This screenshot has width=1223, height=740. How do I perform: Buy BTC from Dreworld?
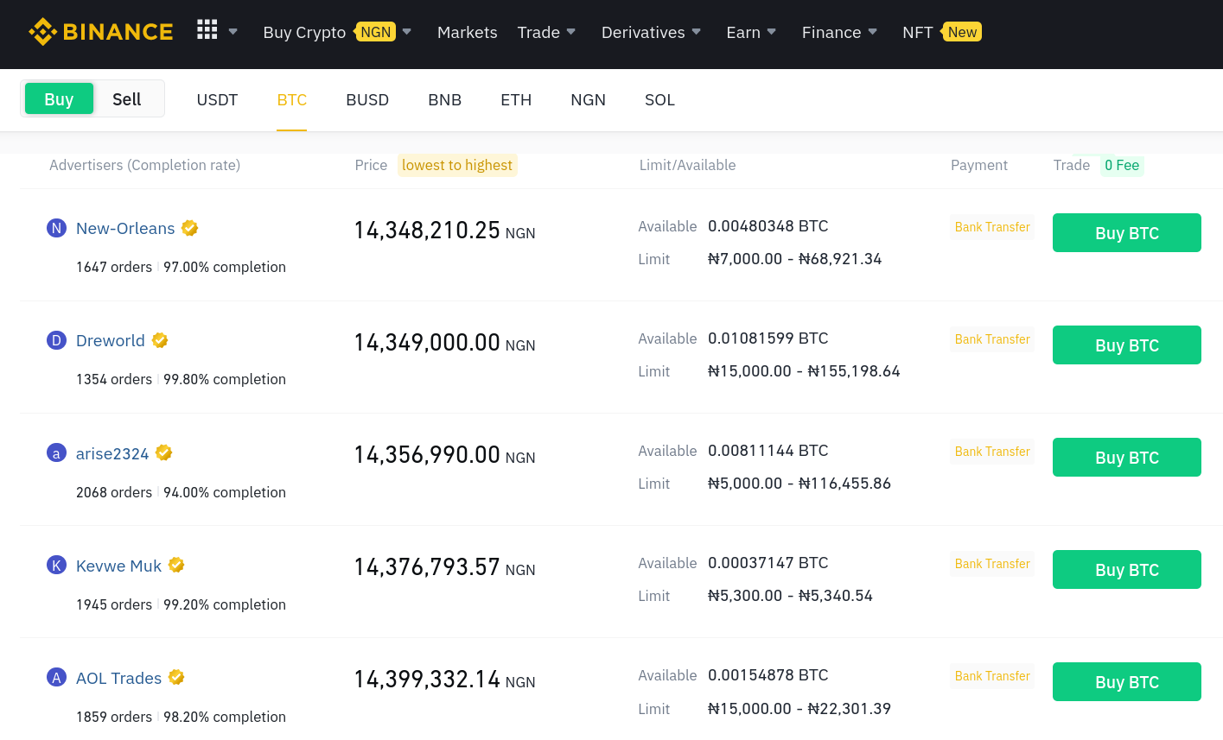(x=1127, y=345)
